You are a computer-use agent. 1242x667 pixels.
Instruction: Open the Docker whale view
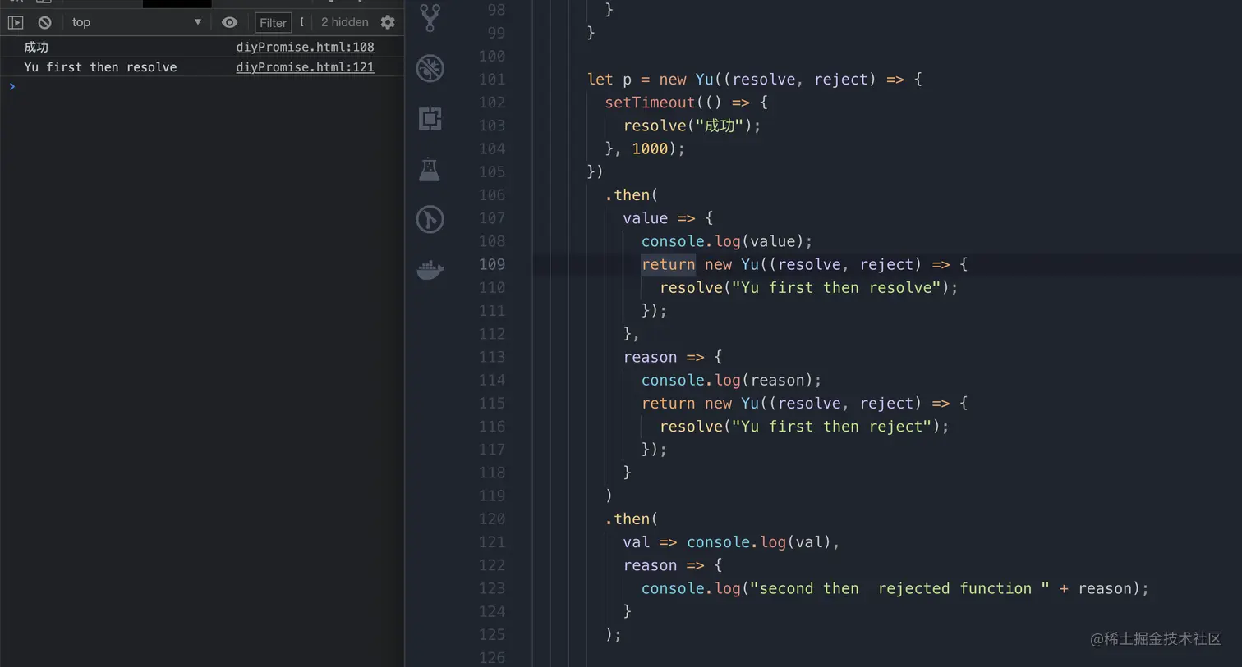[430, 270]
